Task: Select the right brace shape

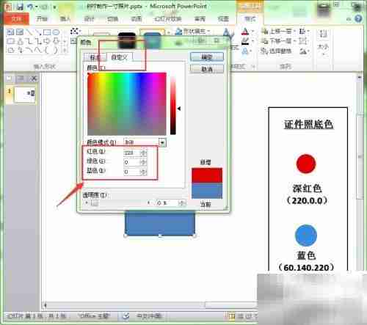Action: pyautogui.click(x=56, y=50)
